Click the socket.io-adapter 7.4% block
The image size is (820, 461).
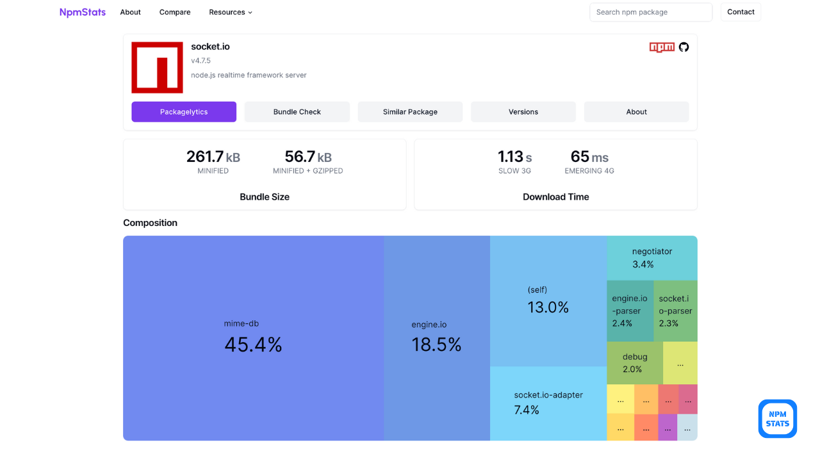point(548,403)
